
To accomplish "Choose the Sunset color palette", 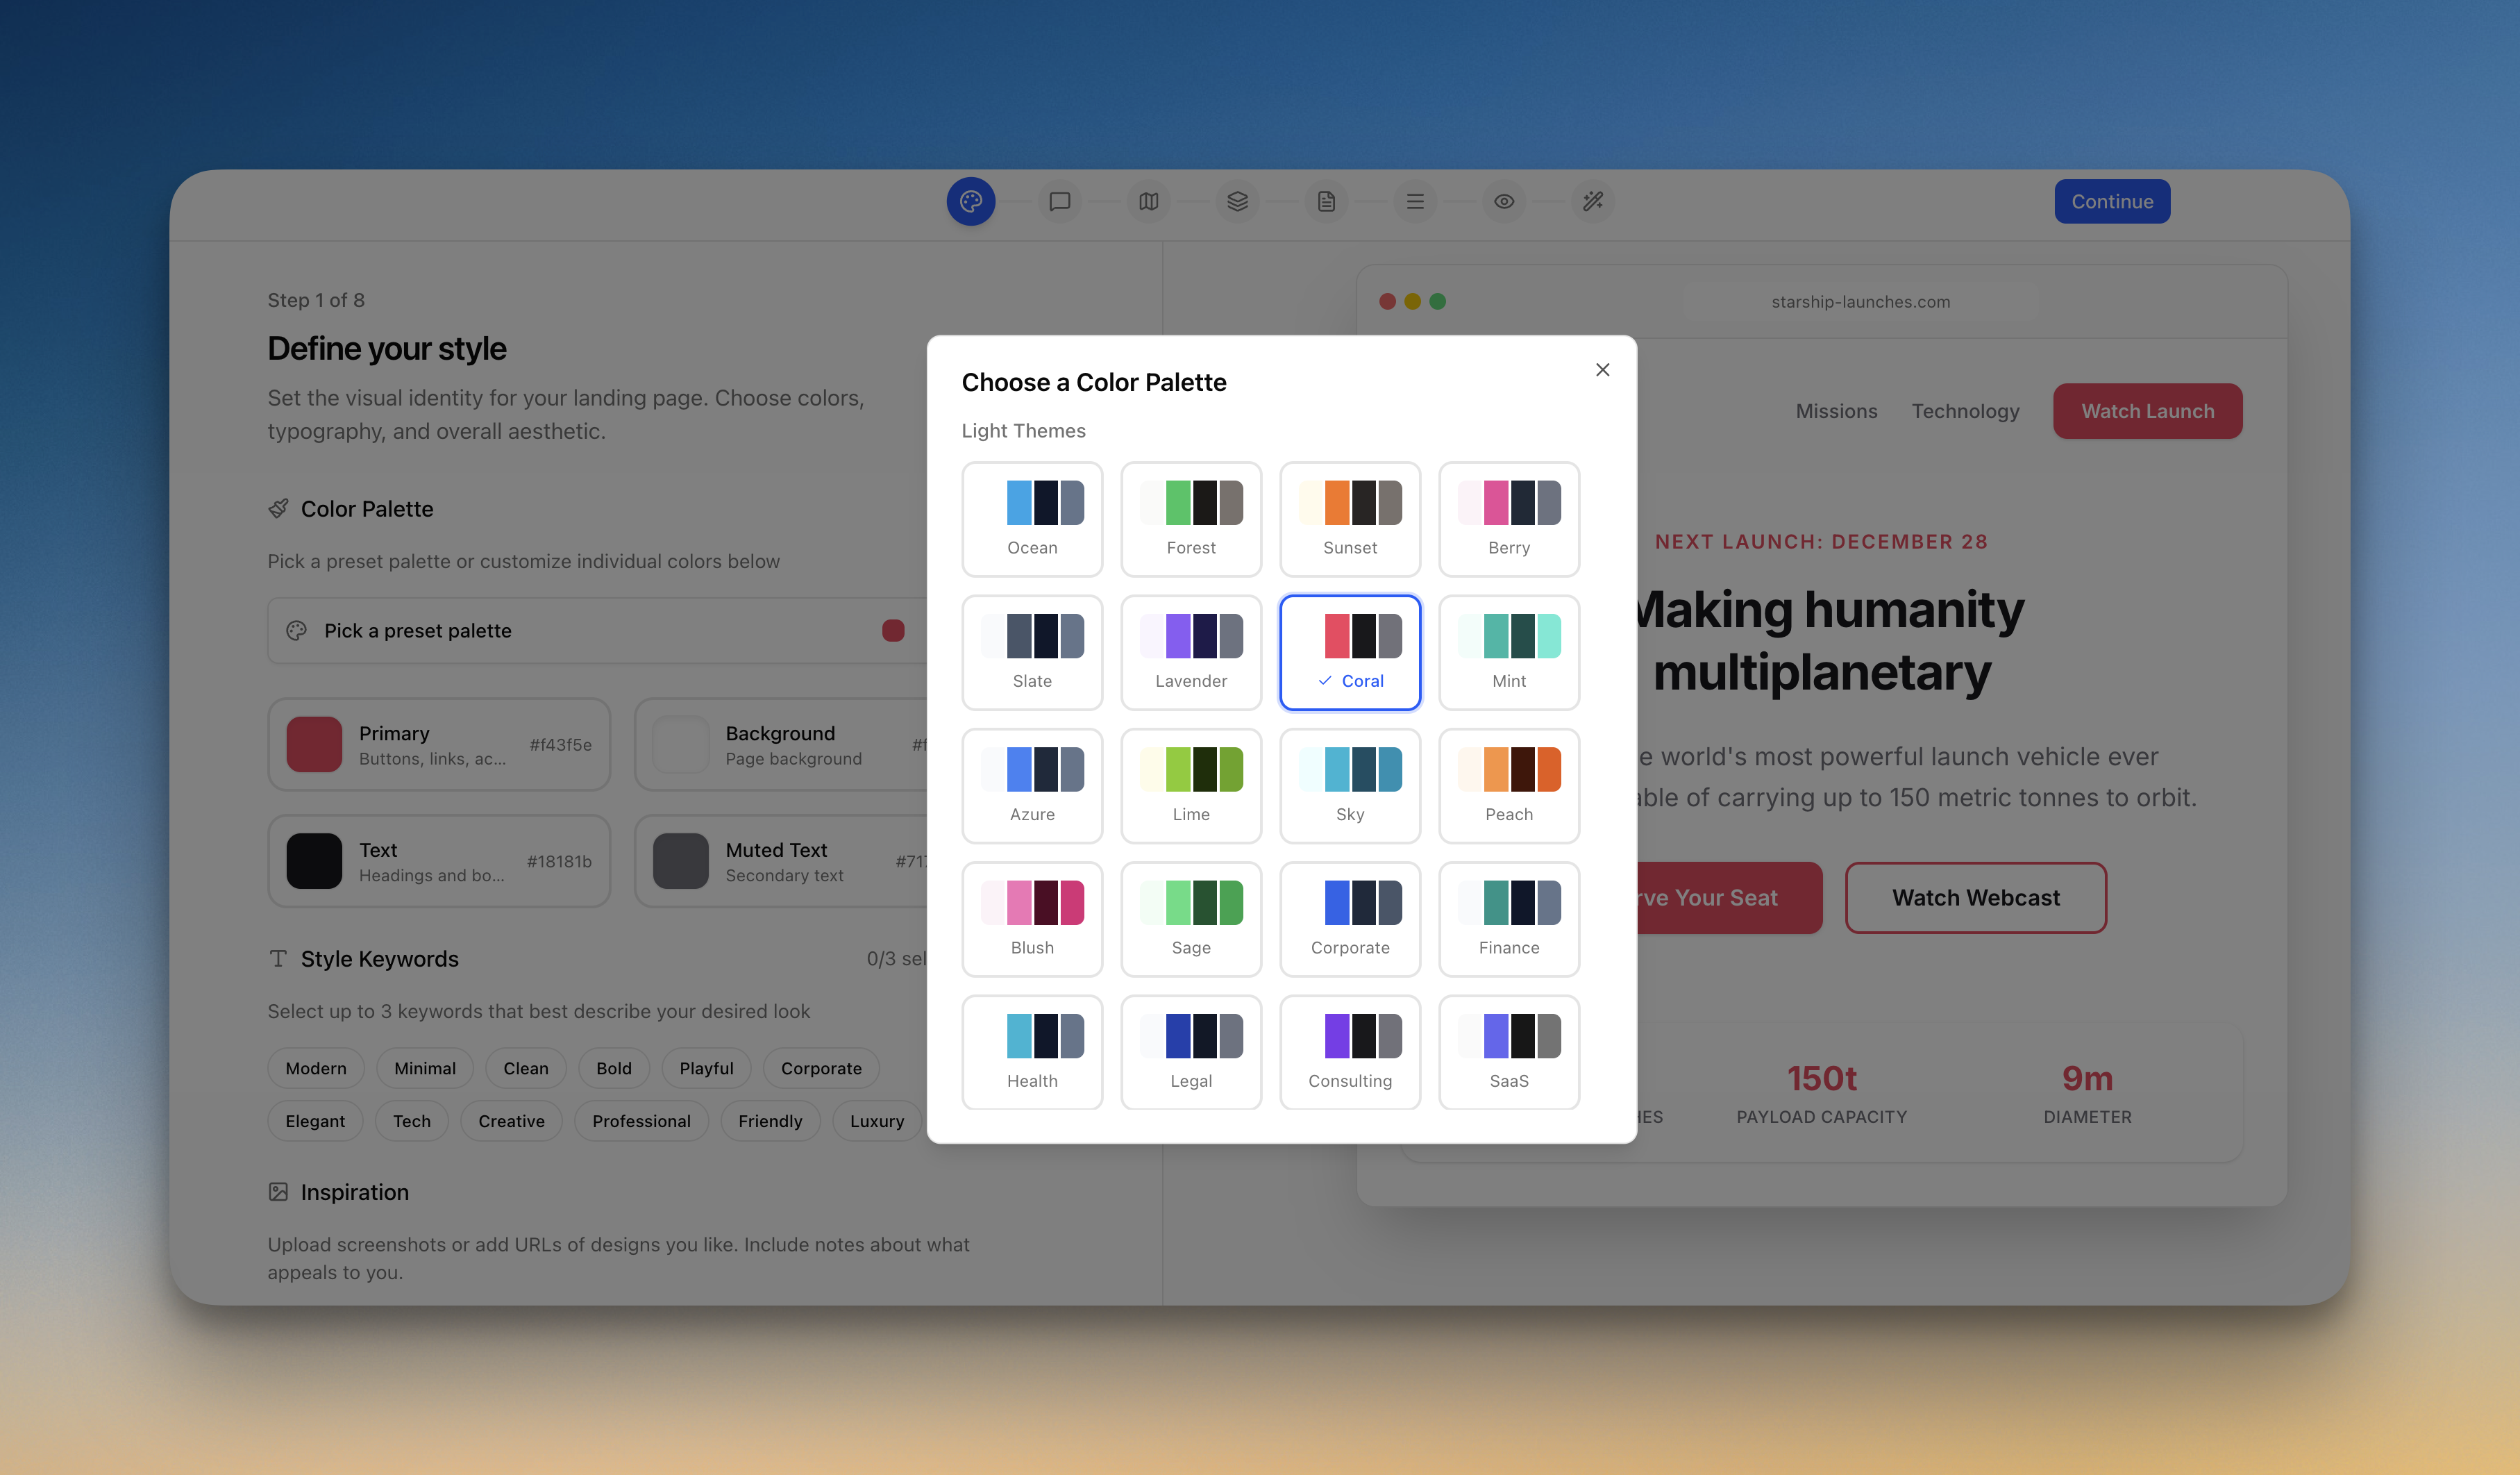I will coord(1350,519).
